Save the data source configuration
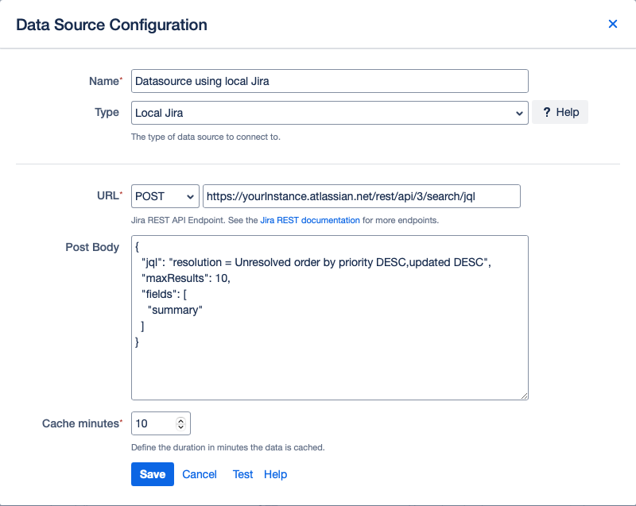Image resolution: width=636 pixels, height=506 pixels. click(152, 474)
